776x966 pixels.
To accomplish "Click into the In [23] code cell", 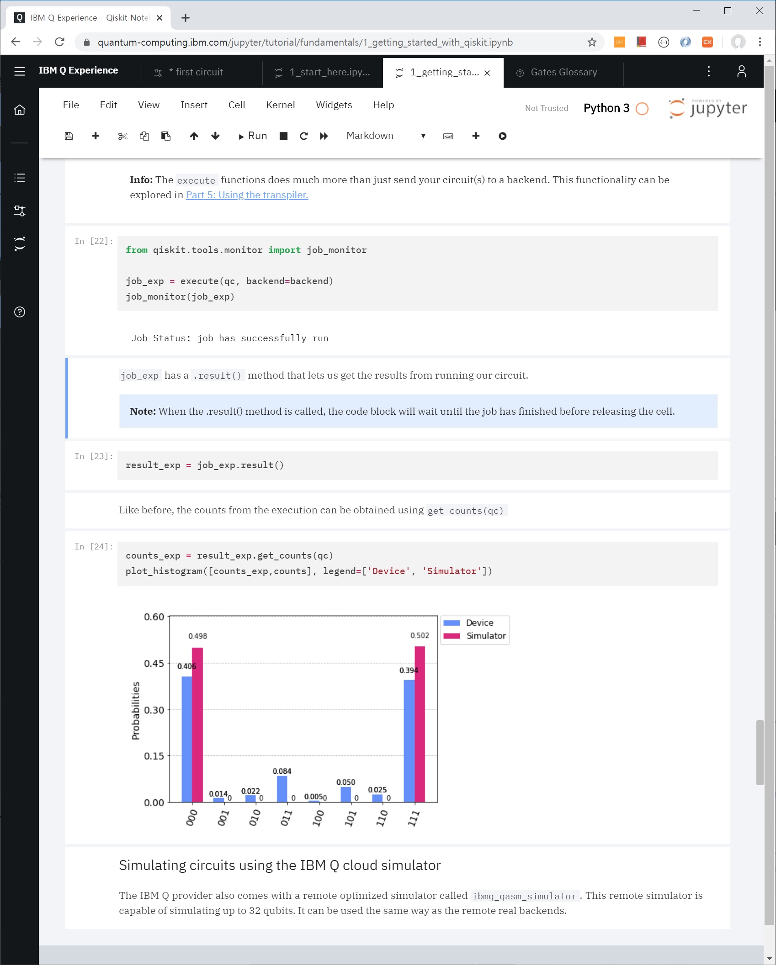I will coord(417,465).
